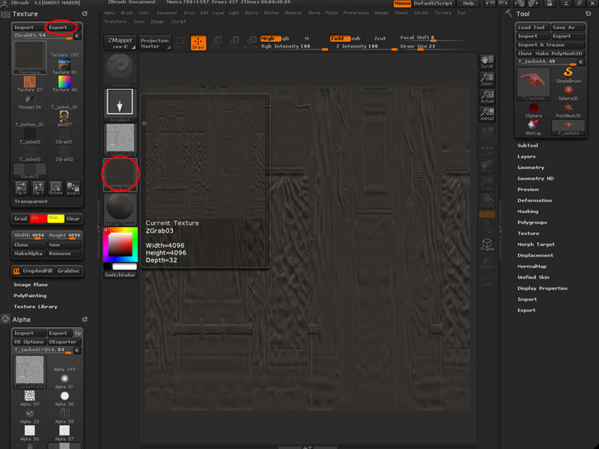599x449 pixels.
Task: Open the DragRect stroke selector
Action: coord(120,105)
